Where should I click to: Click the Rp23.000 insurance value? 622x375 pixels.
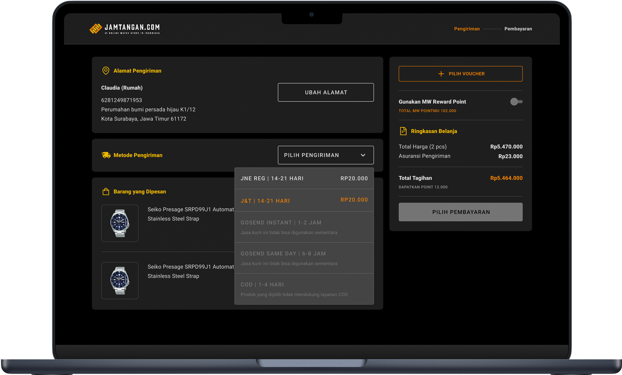point(510,156)
